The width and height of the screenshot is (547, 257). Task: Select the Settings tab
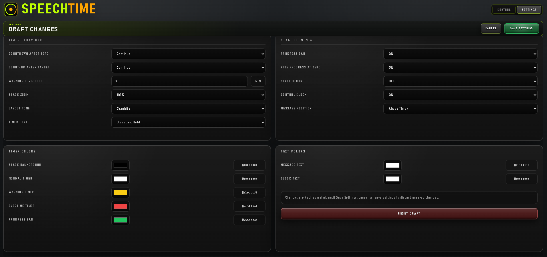529,10
